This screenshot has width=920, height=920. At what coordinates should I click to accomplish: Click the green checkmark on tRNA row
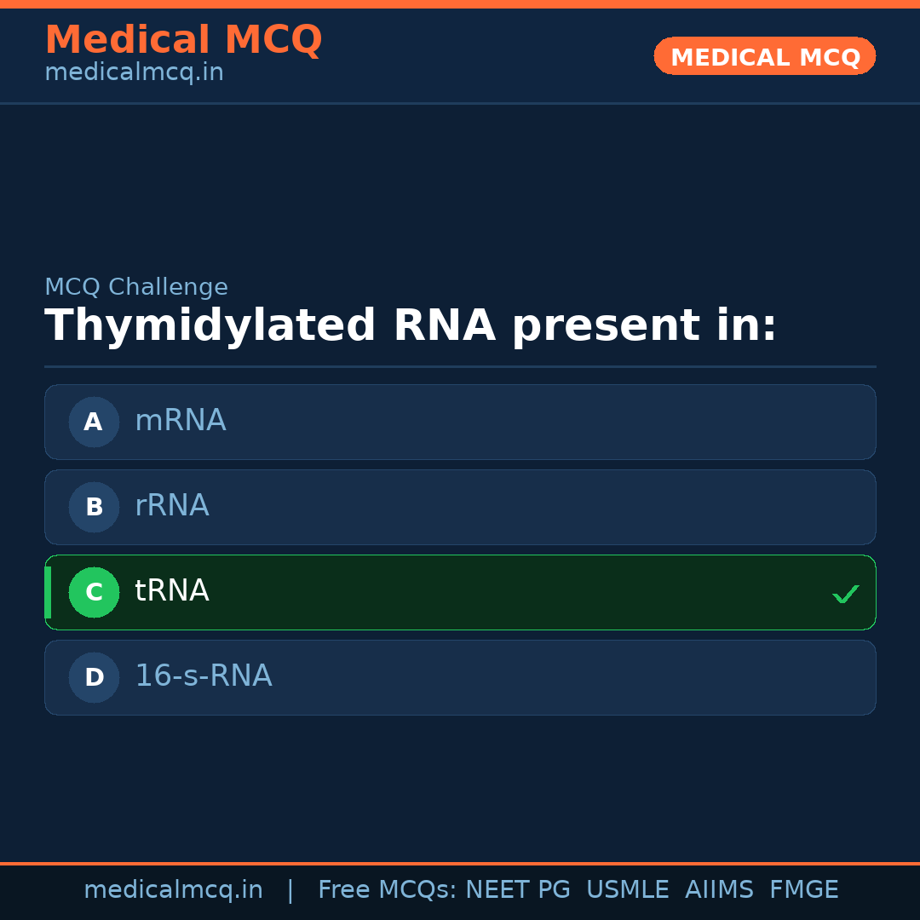845,594
